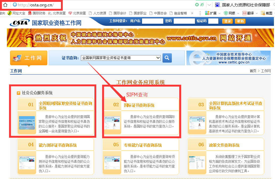Click thumbnail of system 03

coord(197,123)
